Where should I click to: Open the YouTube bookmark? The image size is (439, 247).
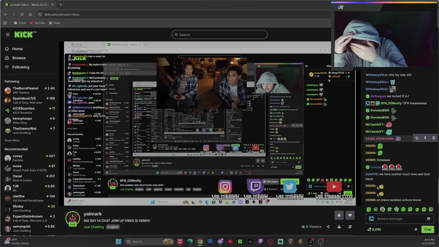pos(37,23)
